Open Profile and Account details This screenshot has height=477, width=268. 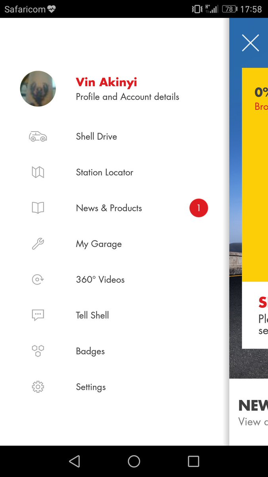pos(127,97)
